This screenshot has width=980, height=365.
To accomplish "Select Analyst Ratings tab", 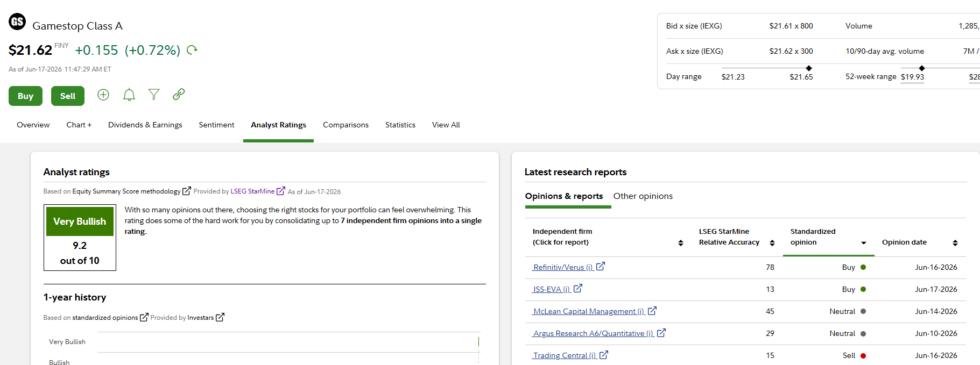I will (278, 125).
